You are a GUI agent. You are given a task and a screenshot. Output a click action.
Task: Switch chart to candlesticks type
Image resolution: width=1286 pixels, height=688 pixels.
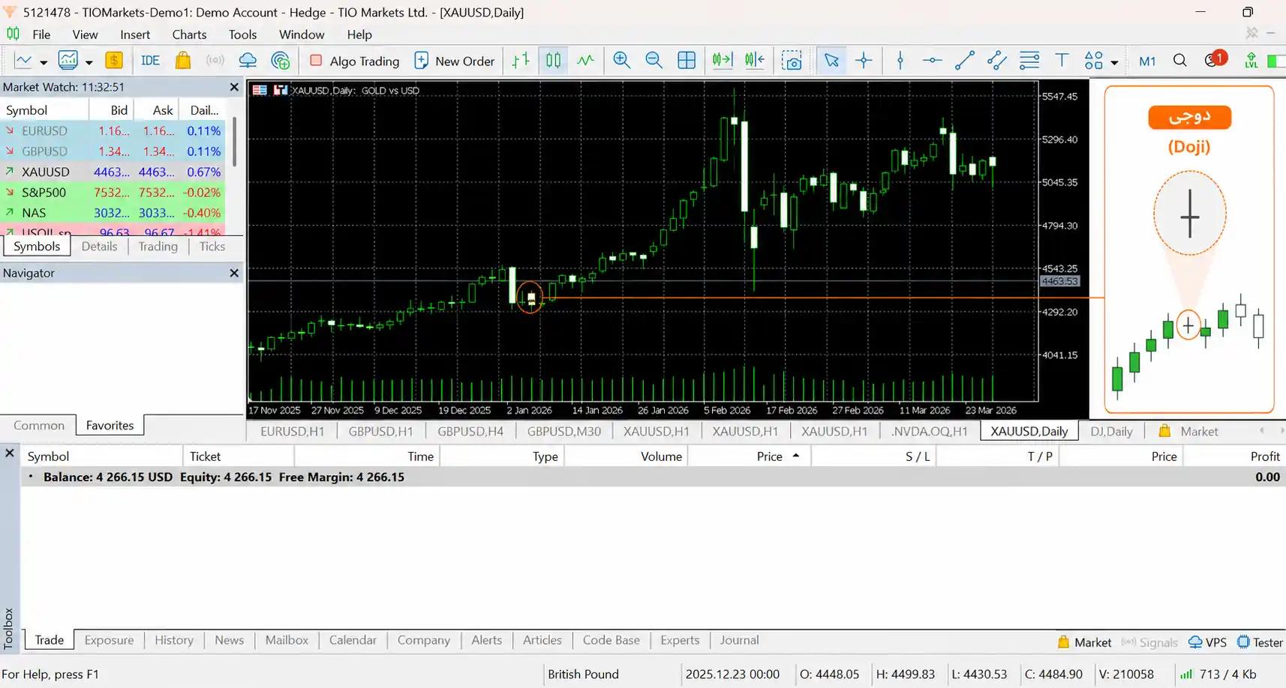click(554, 61)
